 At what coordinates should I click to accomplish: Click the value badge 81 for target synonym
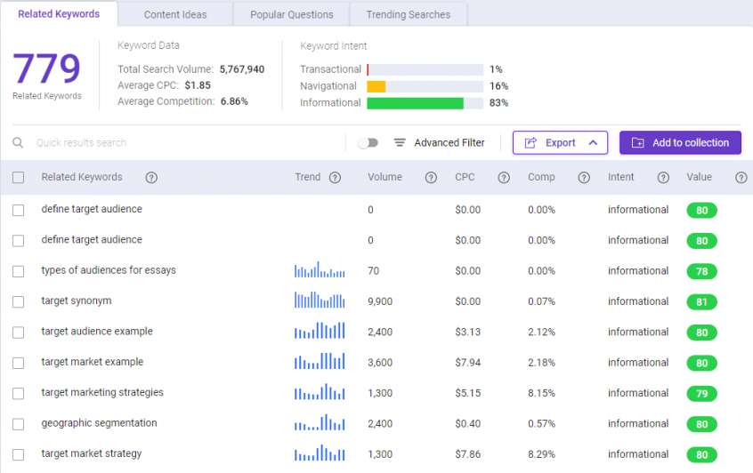[x=701, y=301]
